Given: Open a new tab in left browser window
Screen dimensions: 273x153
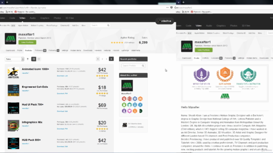Looking at the screenshot, I should click(x=7, y=2).
